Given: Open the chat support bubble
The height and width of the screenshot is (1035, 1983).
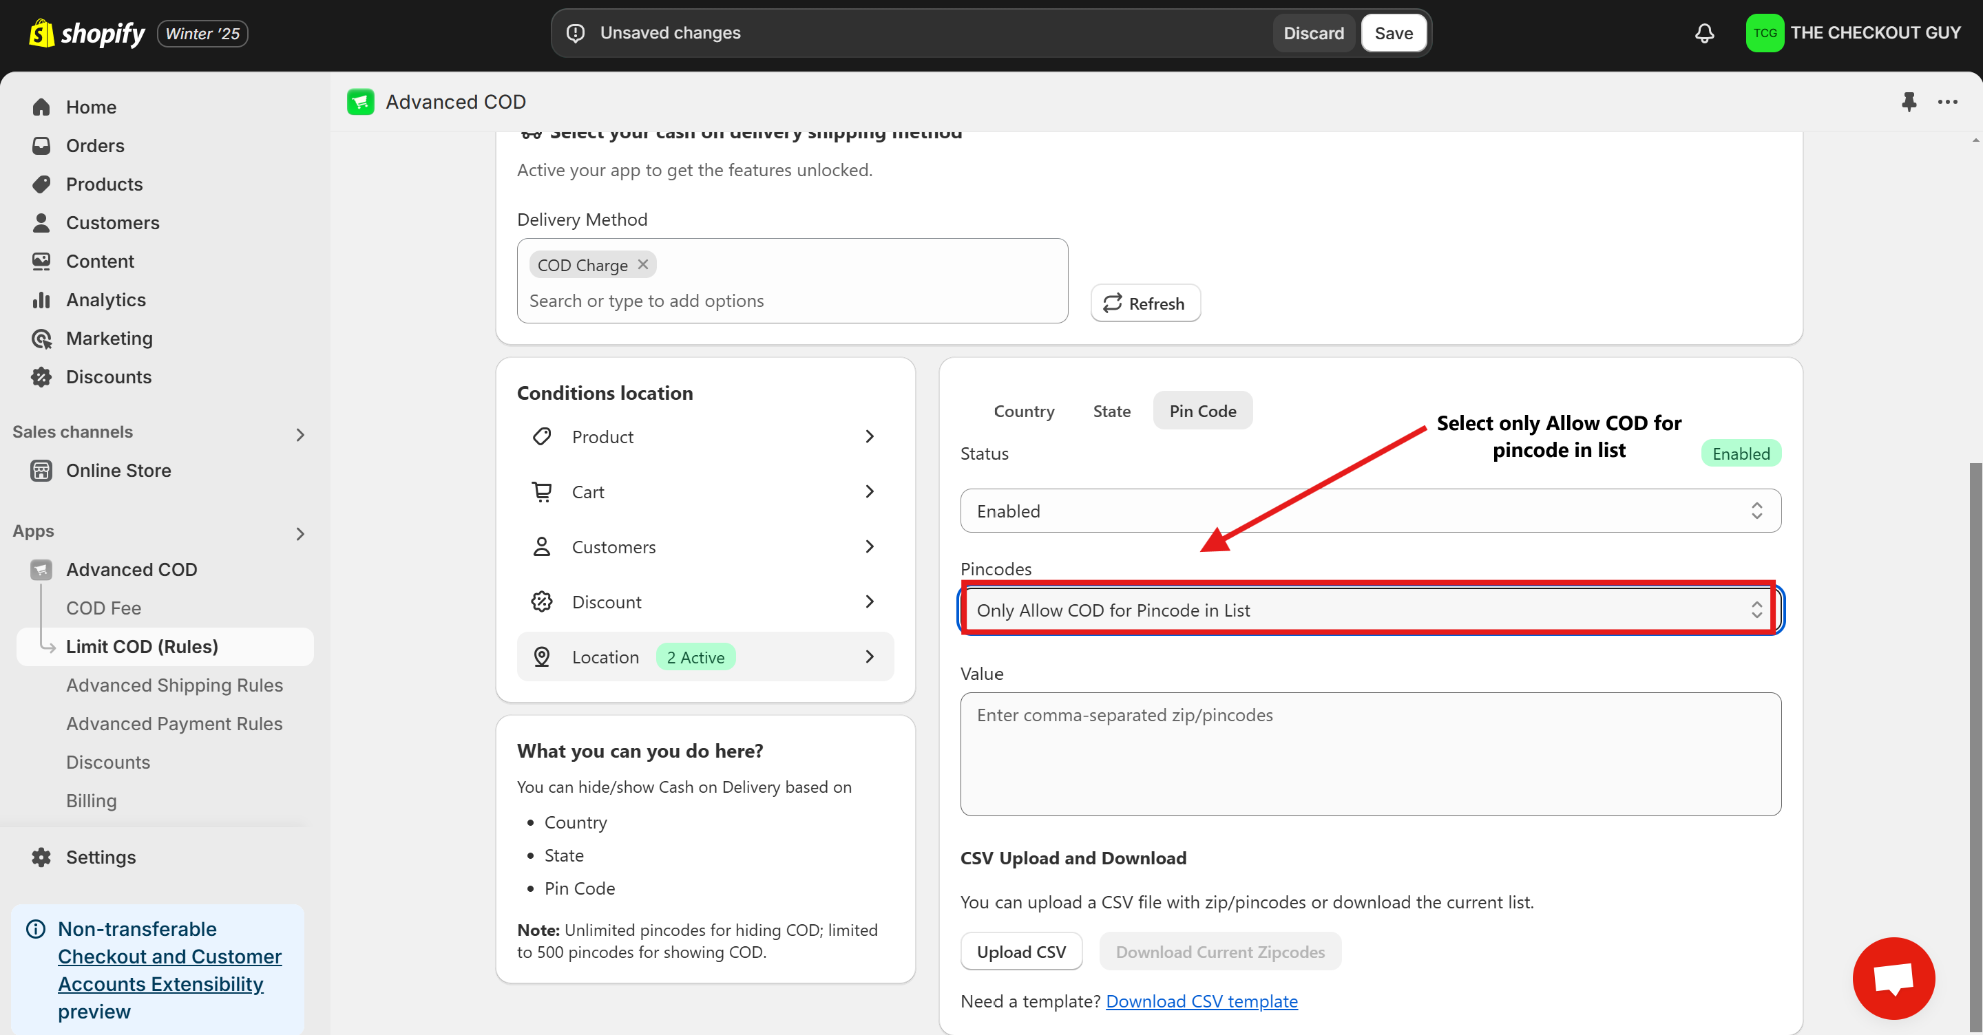Looking at the screenshot, I should coord(1893,978).
